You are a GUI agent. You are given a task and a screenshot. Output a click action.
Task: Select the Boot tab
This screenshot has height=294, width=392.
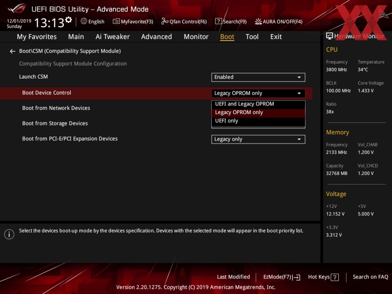(227, 37)
